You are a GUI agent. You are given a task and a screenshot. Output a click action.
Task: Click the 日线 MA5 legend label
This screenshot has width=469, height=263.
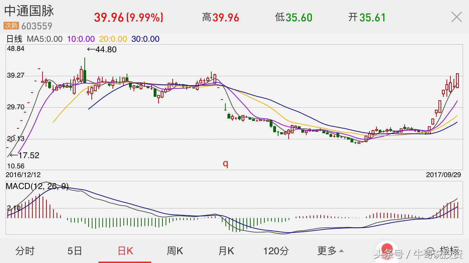point(34,39)
